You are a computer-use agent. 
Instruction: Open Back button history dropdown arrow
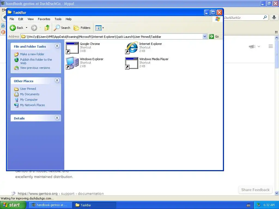(26, 28)
